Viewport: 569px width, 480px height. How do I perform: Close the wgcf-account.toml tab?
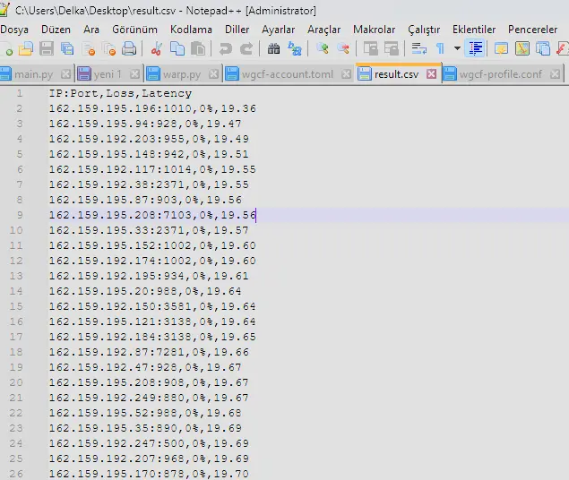347,74
